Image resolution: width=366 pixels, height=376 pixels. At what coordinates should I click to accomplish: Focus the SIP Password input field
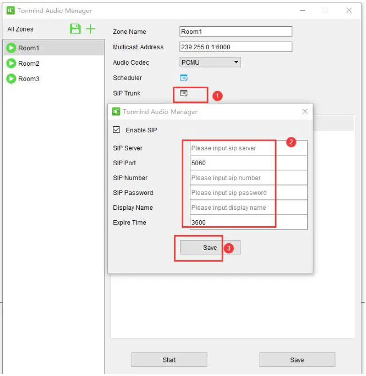pyautogui.click(x=248, y=192)
